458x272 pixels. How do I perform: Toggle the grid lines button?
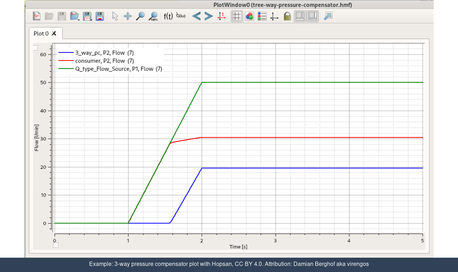[237, 16]
